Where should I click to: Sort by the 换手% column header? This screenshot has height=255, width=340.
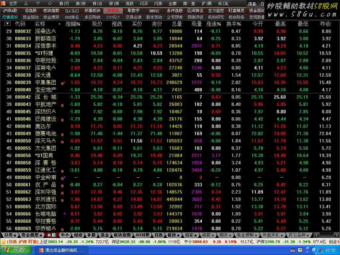pos(233,24)
